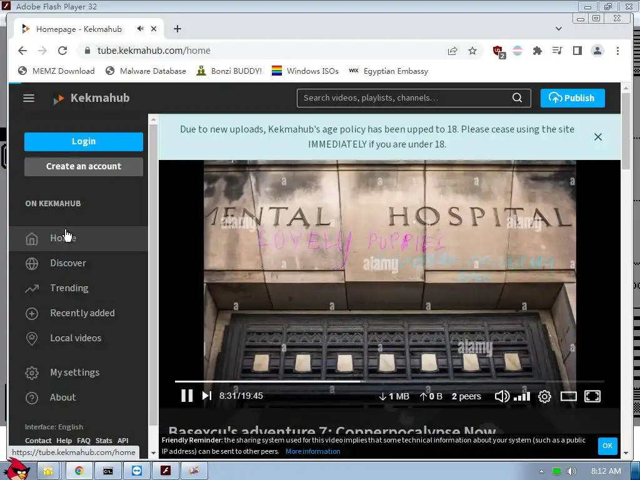The width and height of the screenshot is (640, 480).
Task: Click the OK button on the reminder
Action: coord(607,446)
